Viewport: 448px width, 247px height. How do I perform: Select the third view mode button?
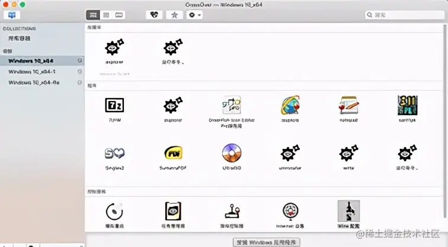[119, 15]
